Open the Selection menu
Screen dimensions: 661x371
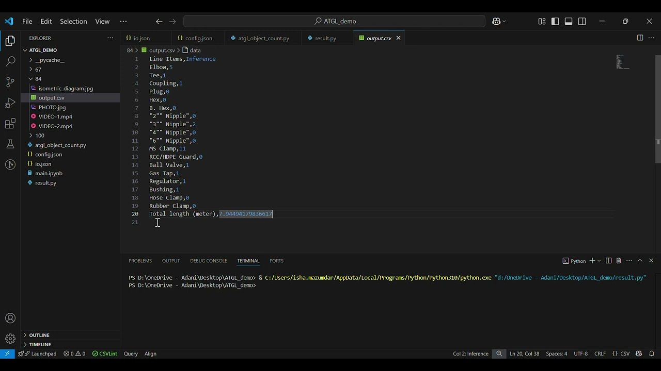(x=73, y=21)
